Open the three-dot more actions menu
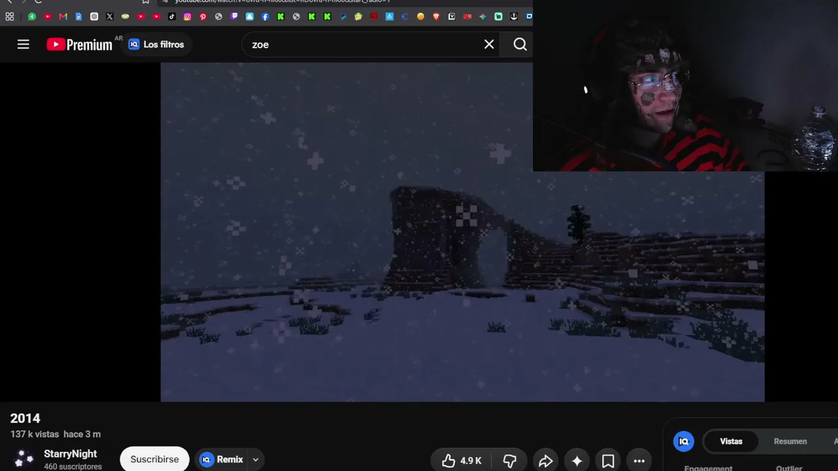The width and height of the screenshot is (838, 471). click(640, 461)
